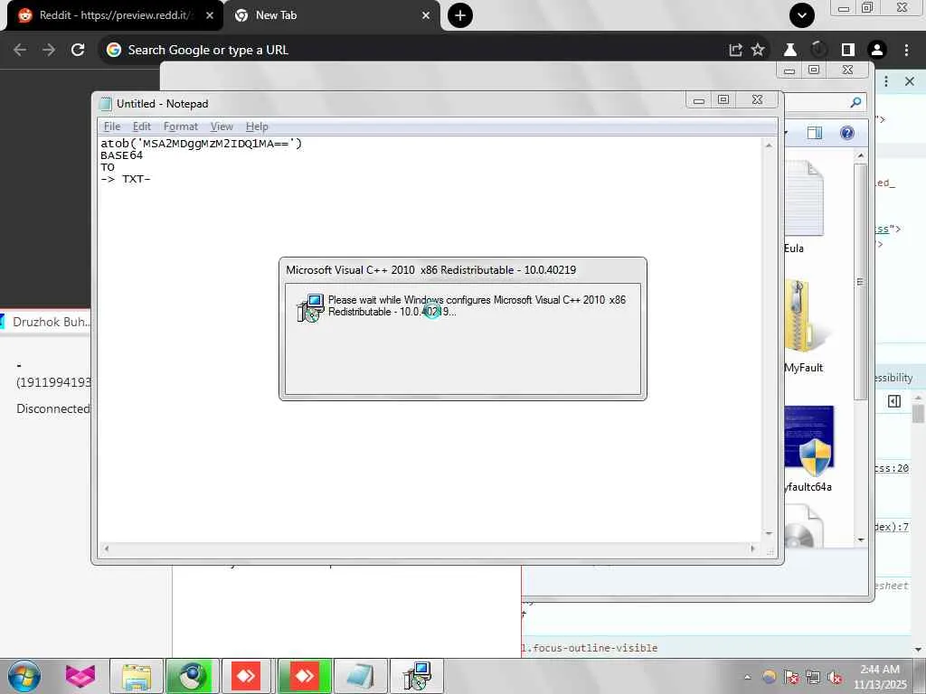This screenshot has height=694, width=926.
Task: Open Explorer help question-mark icon
Action: pos(846,133)
